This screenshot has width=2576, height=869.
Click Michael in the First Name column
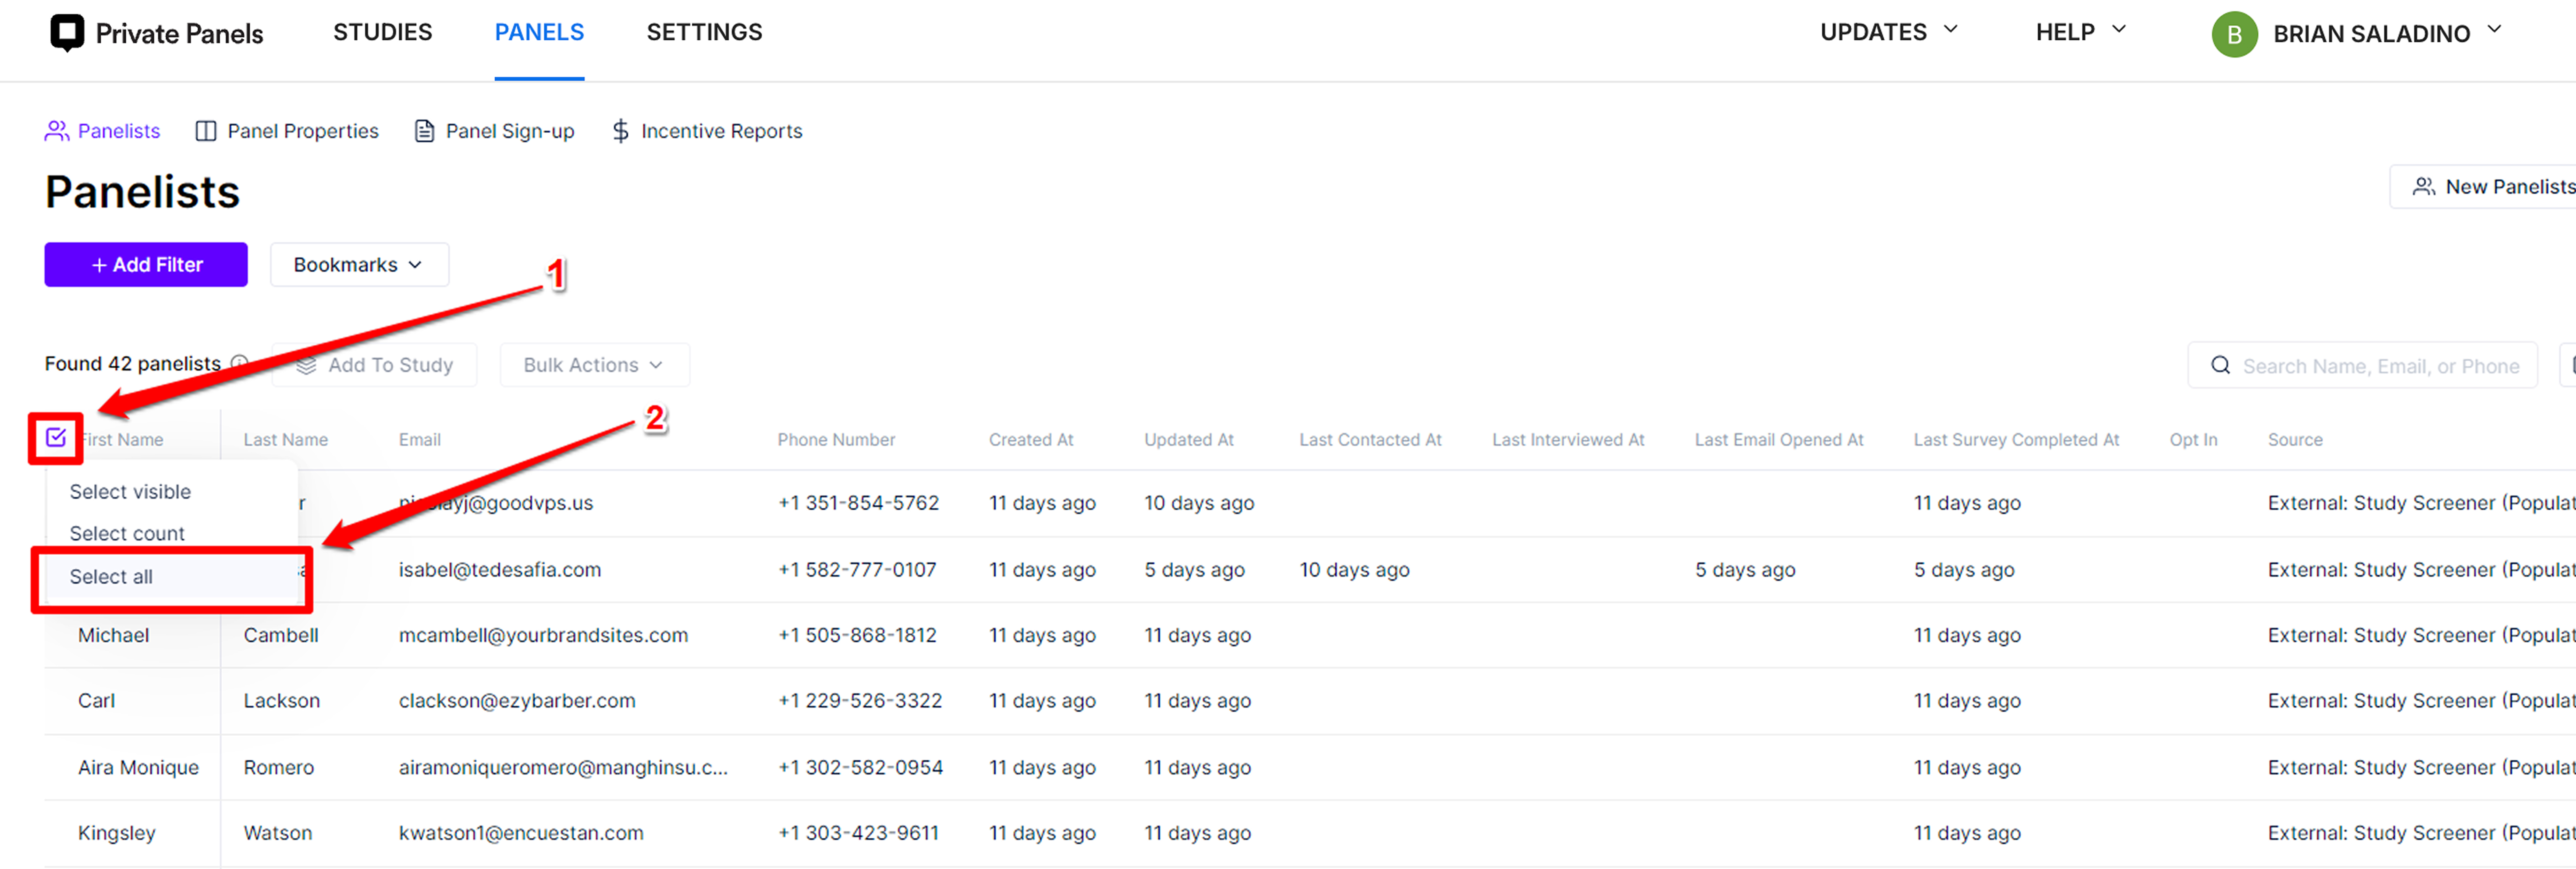(113, 635)
